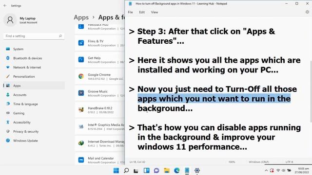Image resolution: width=312 pixels, height=175 pixels.
Task: Click the 'Step 3' line in Notepad
Action: [206, 31]
